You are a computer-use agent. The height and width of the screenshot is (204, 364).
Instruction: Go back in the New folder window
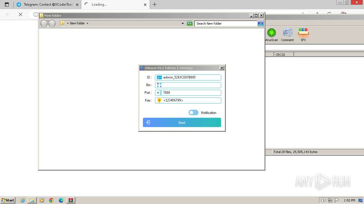[44, 24]
